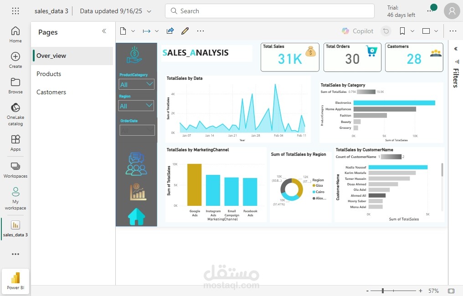This screenshot has width=463, height=296.
Task: Show more sidebar options ellipsis
Action: click(15, 254)
